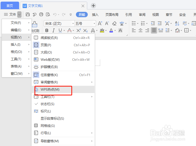Open underline style dropdown arrow
The height and width of the screenshot is (146, 196).
64,31
